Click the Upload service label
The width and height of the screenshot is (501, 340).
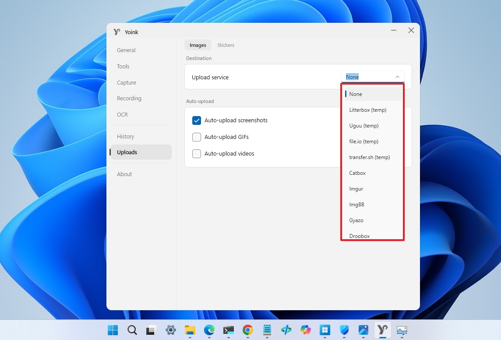point(210,77)
